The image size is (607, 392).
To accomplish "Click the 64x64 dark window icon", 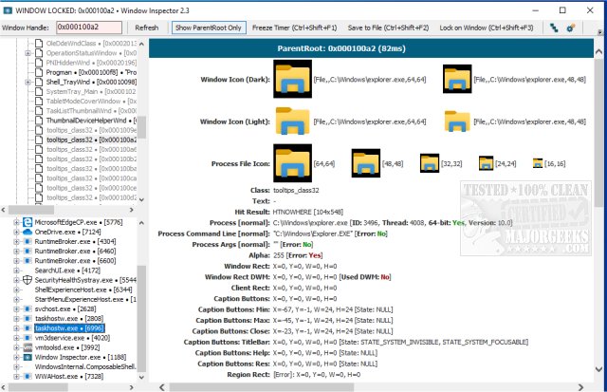I will point(291,78).
